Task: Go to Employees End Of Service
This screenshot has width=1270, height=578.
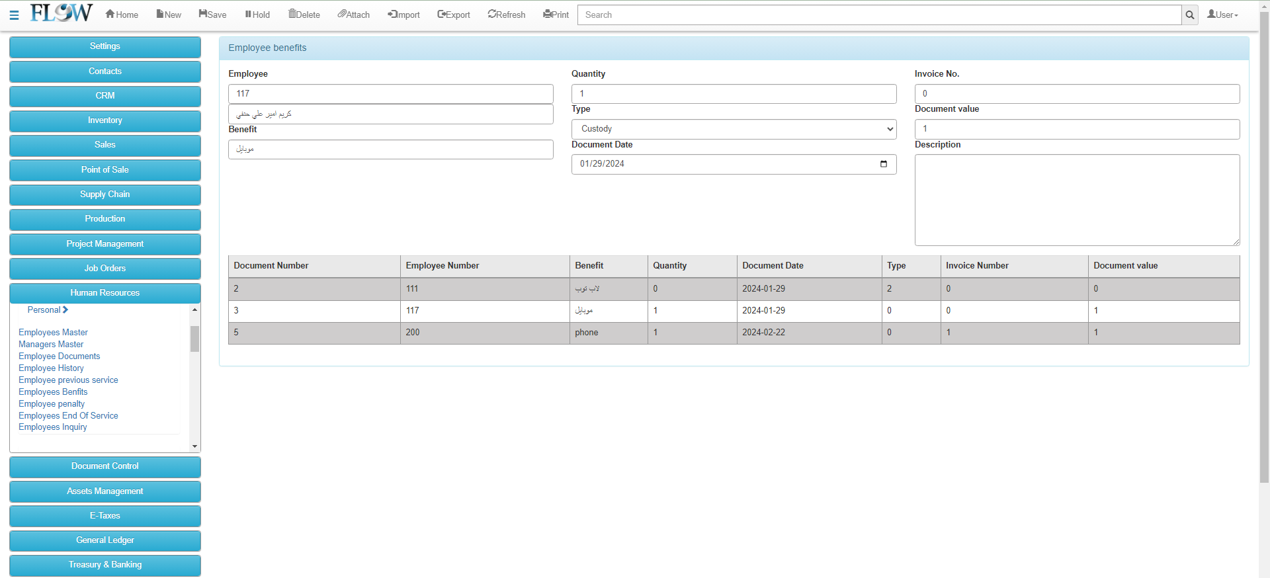Action: [68, 416]
